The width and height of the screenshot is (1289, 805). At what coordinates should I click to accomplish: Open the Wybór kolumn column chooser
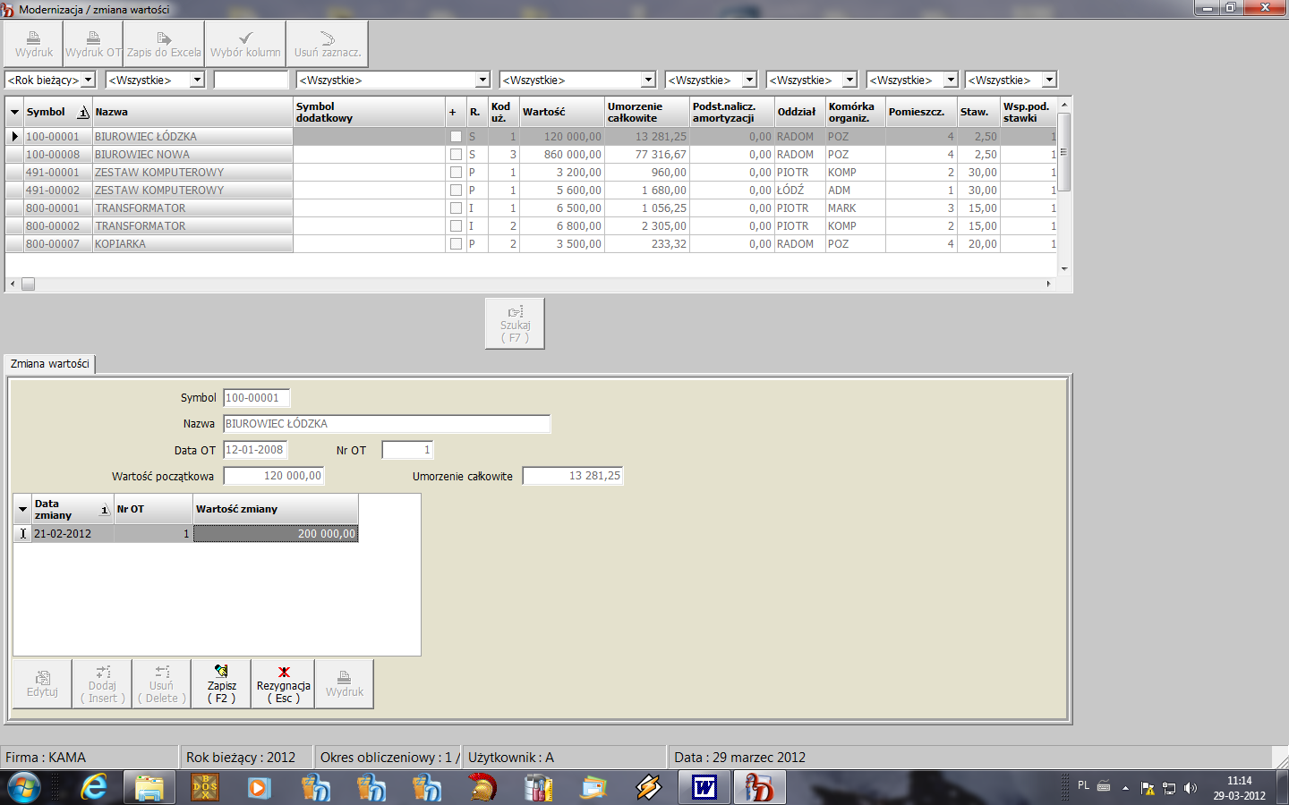pos(245,44)
